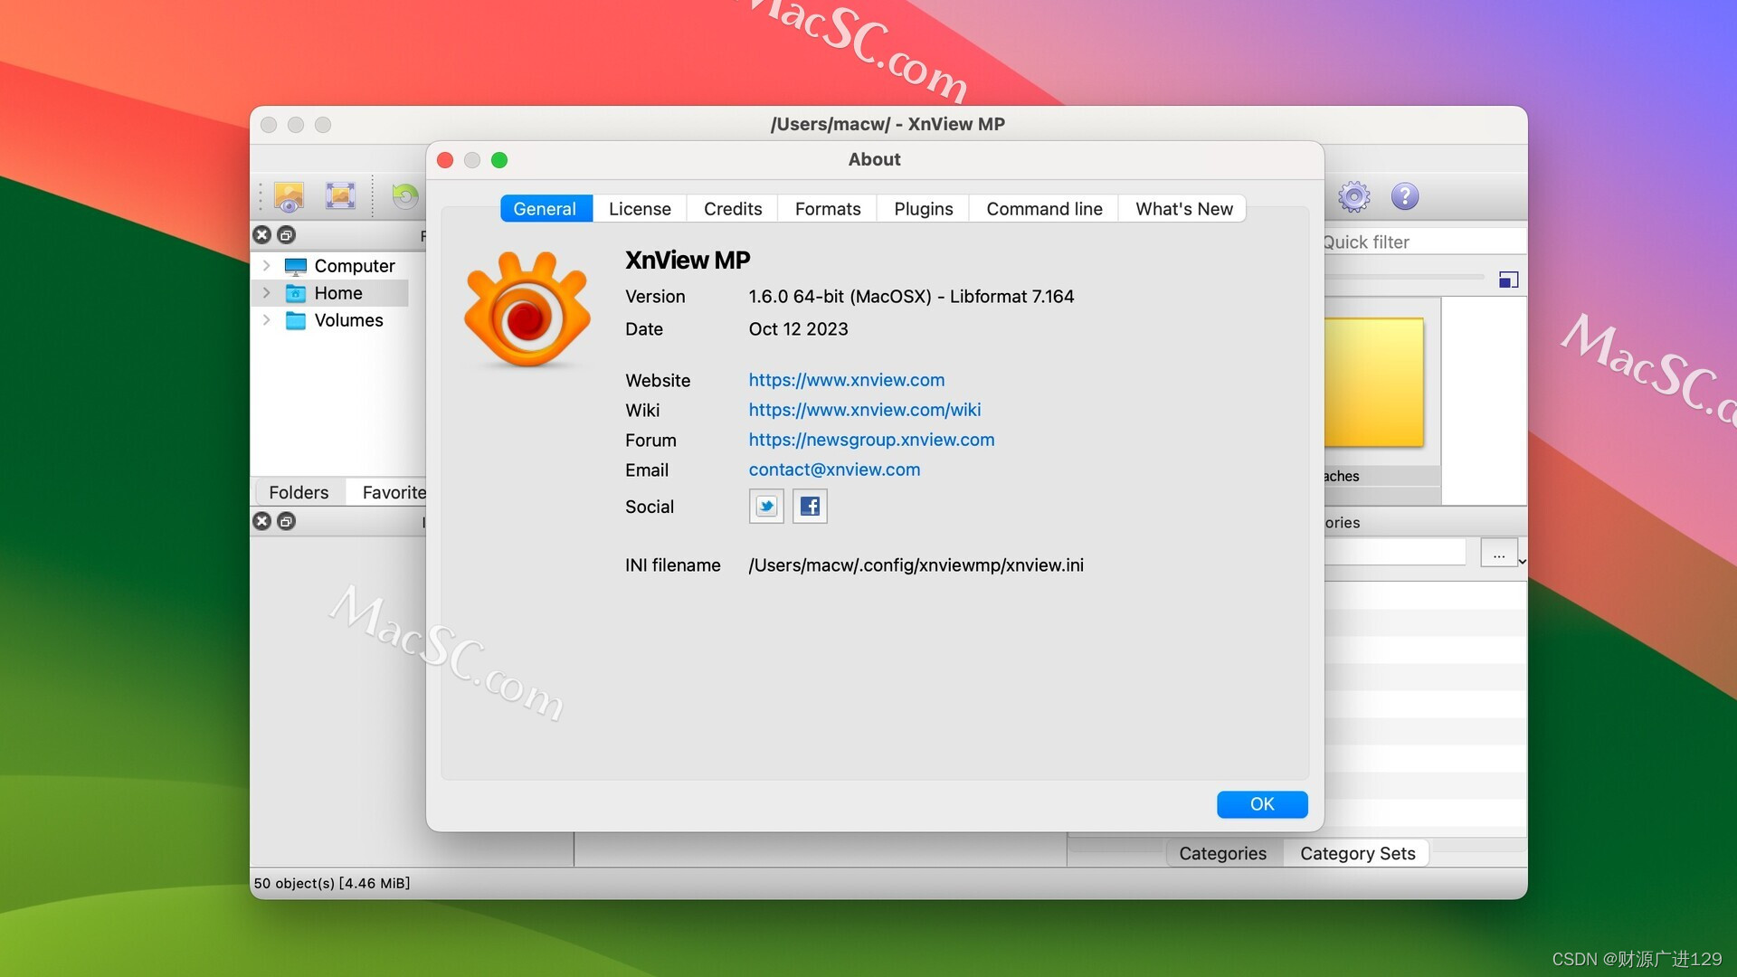
Task: Switch to the Formats tab
Action: coord(828,209)
